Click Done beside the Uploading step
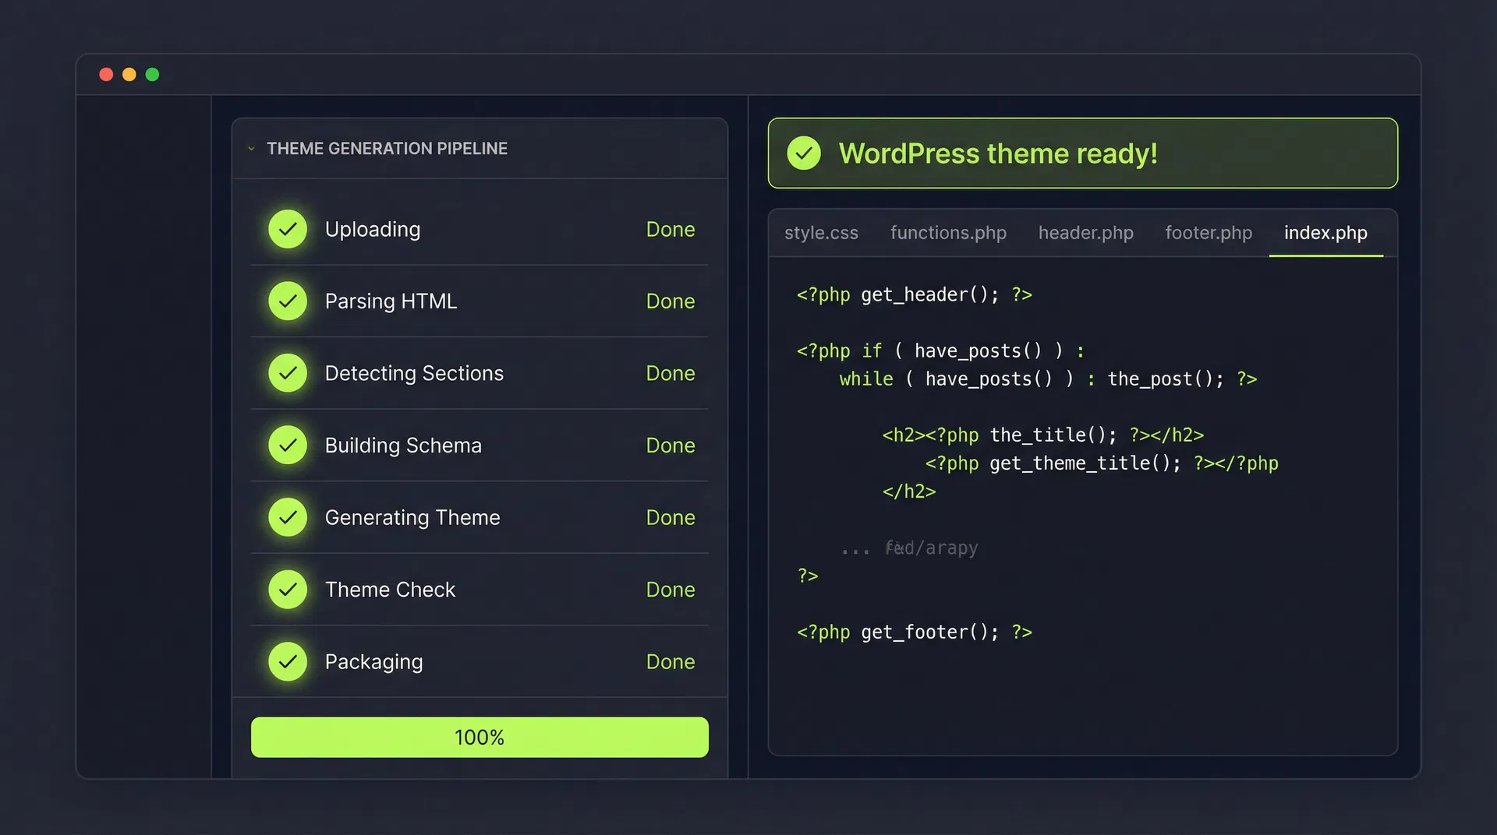 click(670, 229)
